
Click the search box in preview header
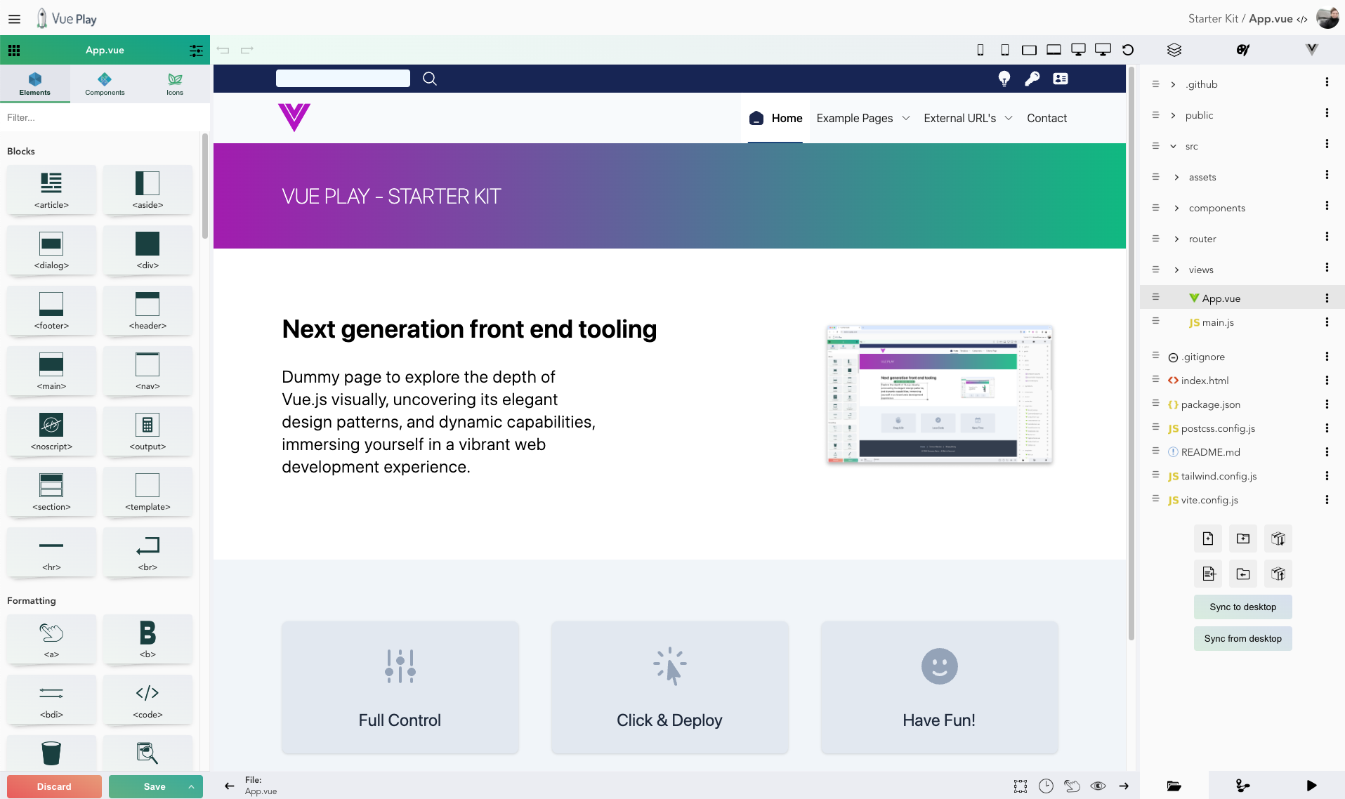[343, 78]
